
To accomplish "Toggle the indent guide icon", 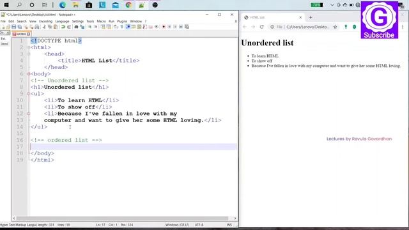I will tap(128, 27).
